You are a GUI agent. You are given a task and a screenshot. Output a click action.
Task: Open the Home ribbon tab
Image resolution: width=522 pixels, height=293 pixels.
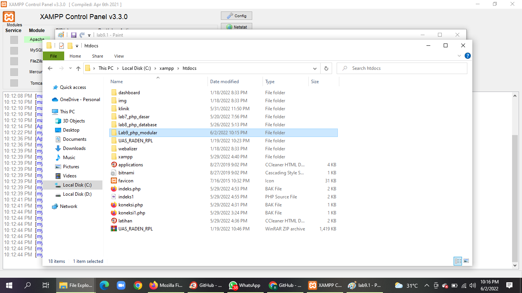pos(75,56)
